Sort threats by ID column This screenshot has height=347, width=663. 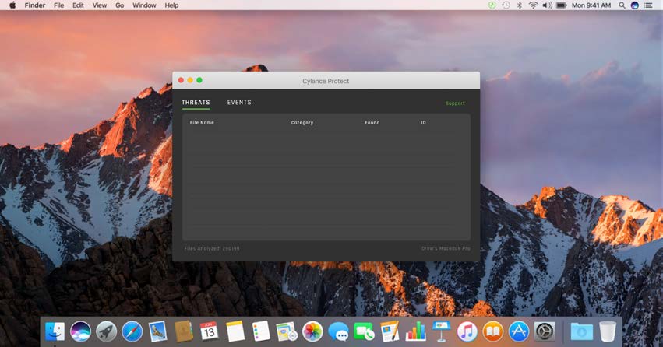click(x=423, y=122)
